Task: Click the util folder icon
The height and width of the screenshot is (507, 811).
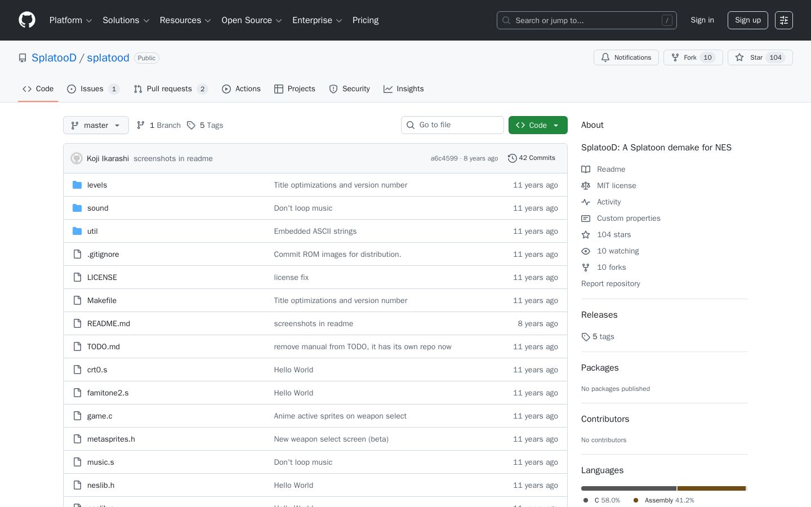Action: point(77,231)
